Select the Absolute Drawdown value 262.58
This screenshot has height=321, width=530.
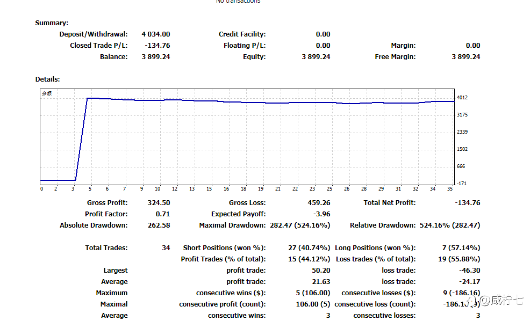pyautogui.click(x=159, y=225)
